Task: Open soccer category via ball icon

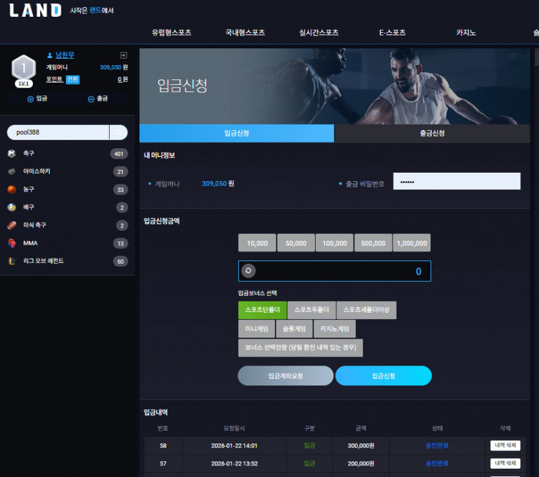Action: pyautogui.click(x=12, y=153)
